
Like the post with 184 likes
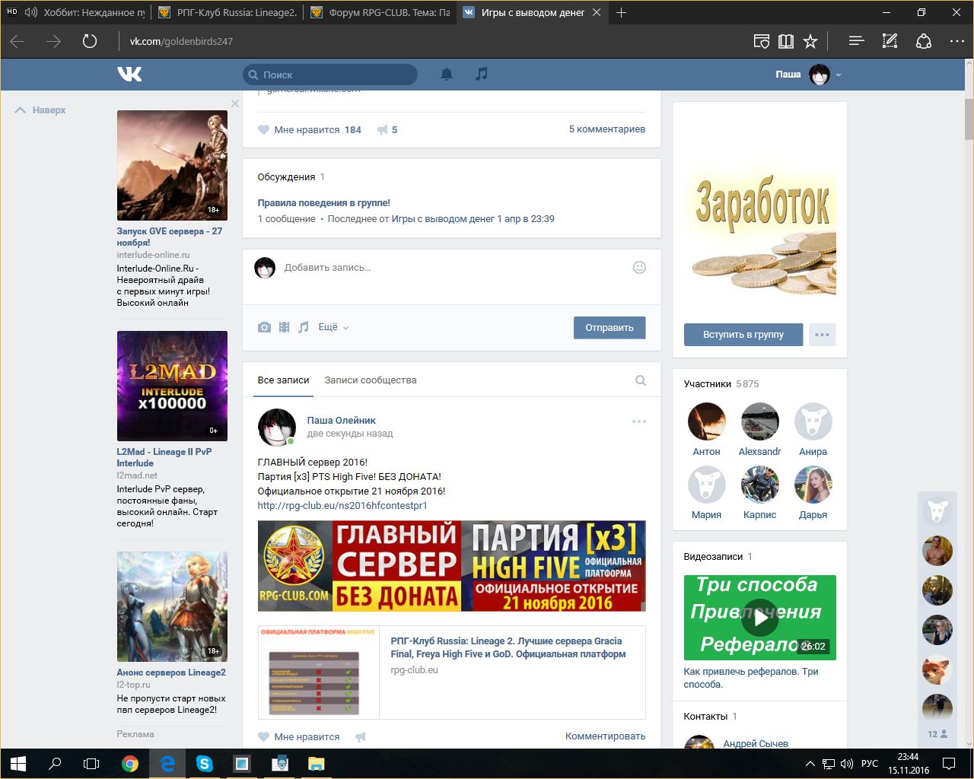(310, 130)
